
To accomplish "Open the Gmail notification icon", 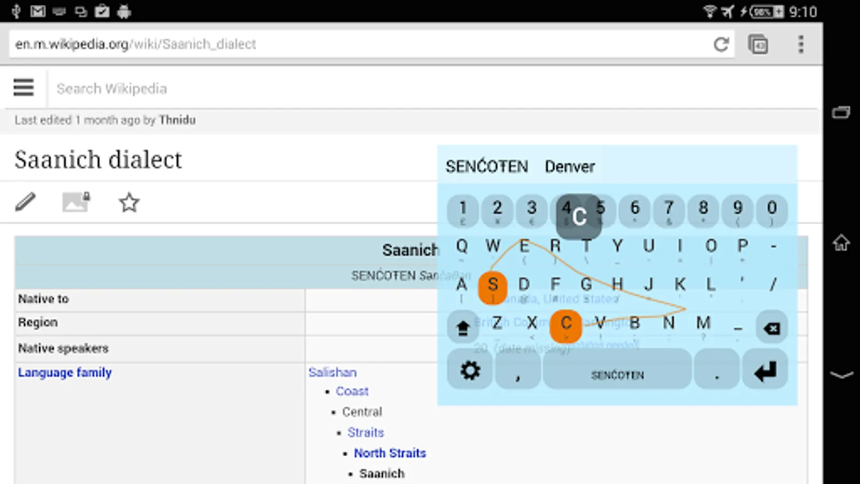I will click(x=38, y=11).
